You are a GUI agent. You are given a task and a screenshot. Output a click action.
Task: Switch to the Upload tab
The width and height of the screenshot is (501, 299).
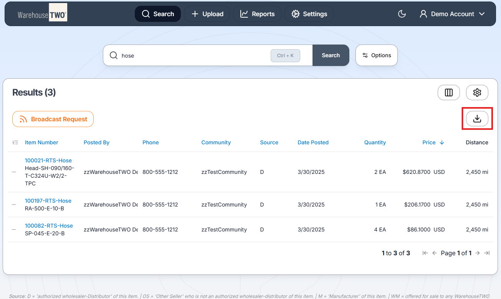207,14
